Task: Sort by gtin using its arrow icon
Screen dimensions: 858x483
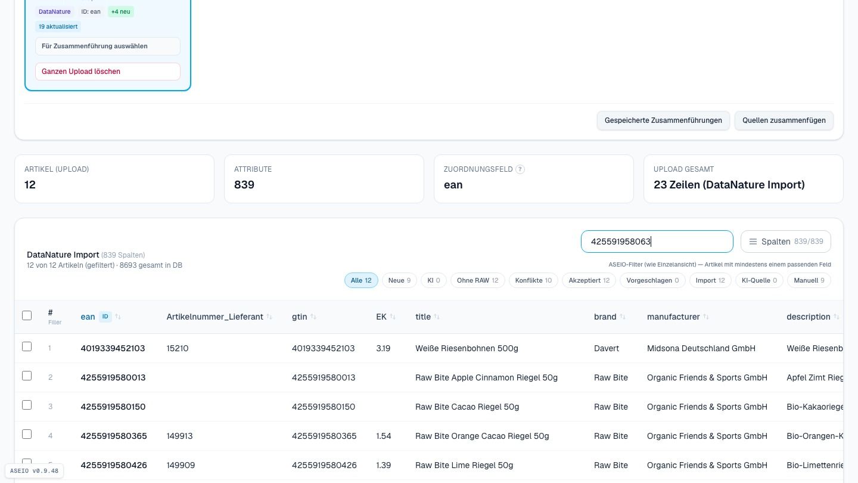Action: [x=313, y=317]
